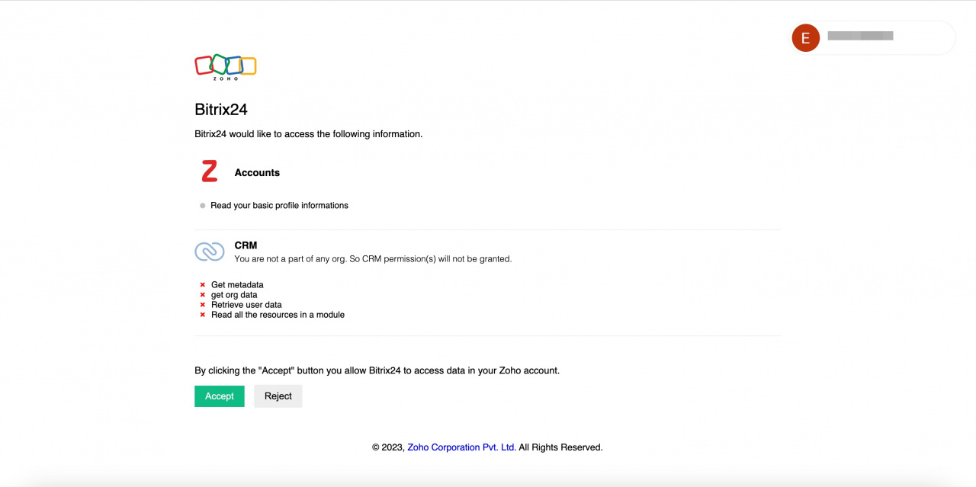Select the red Z Accounts icon
Viewport: 976px width, 487px height.
(x=208, y=170)
